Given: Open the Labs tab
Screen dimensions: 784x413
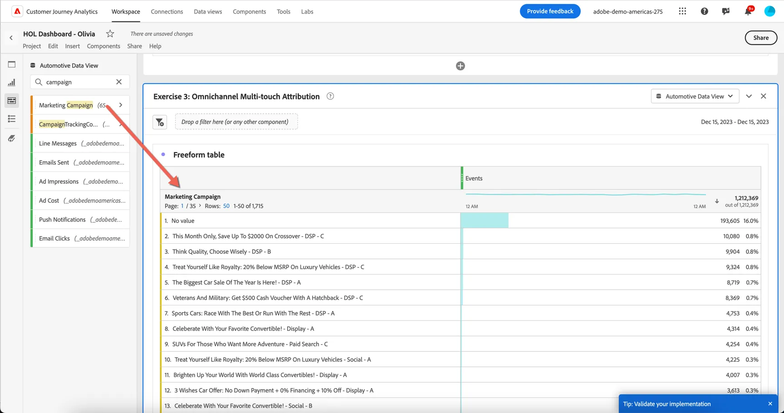Looking at the screenshot, I should click(x=307, y=11).
